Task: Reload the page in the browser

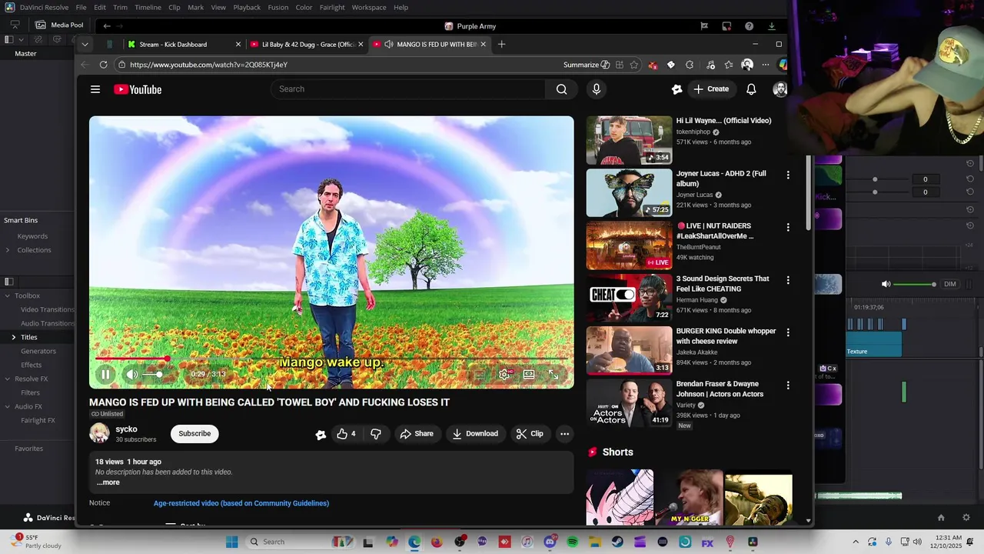Action: pyautogui.click(x=103, y=65)
